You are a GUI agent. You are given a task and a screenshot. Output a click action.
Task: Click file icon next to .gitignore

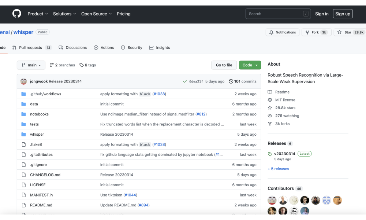pos(23,165)
